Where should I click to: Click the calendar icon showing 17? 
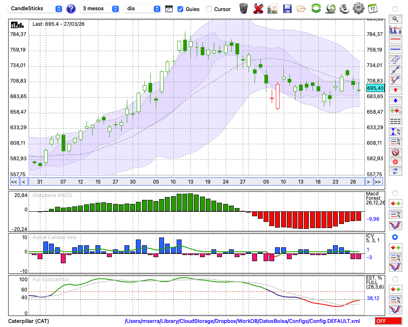(x=373, y=8)
